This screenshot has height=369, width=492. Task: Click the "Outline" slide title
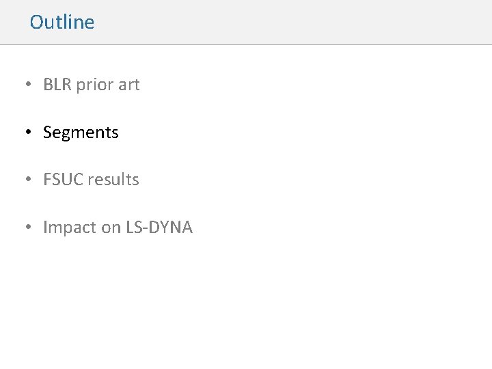click(62, 22)
